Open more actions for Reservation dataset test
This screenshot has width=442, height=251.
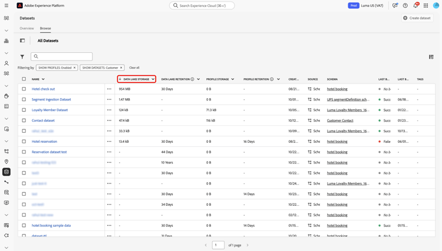click(x=109, y=152)
